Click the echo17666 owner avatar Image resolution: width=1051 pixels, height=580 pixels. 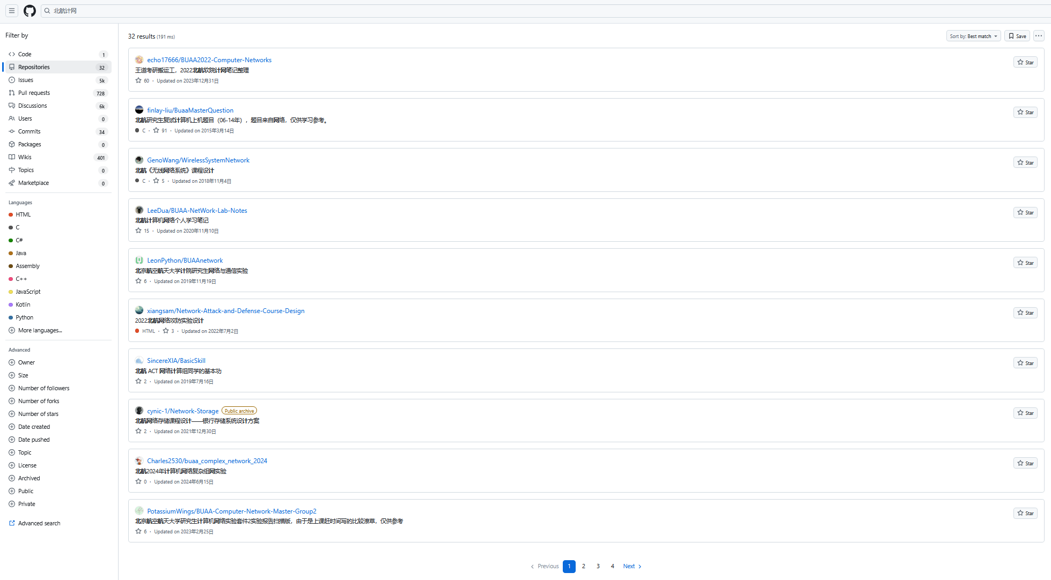pos(139,60)
